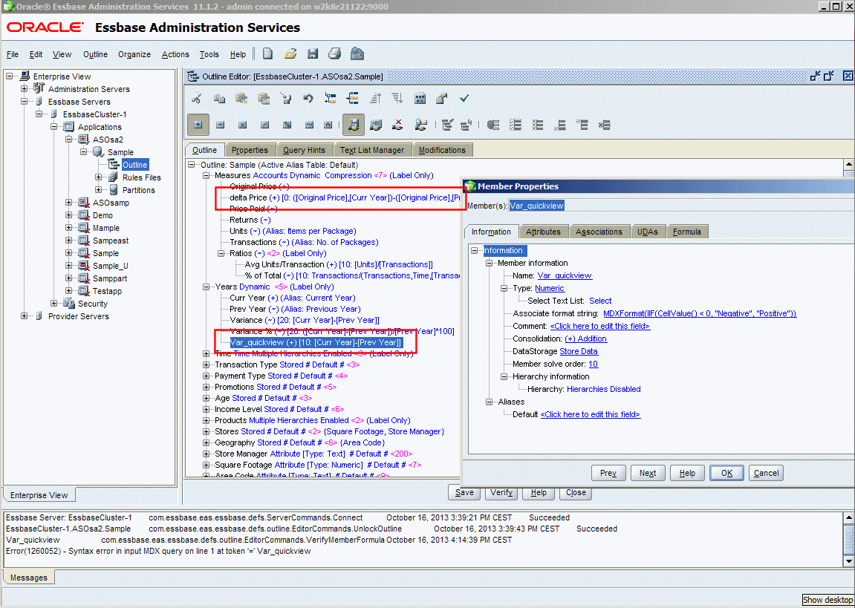Click the outline scrollbar up arrow

(x=849, y=164)
